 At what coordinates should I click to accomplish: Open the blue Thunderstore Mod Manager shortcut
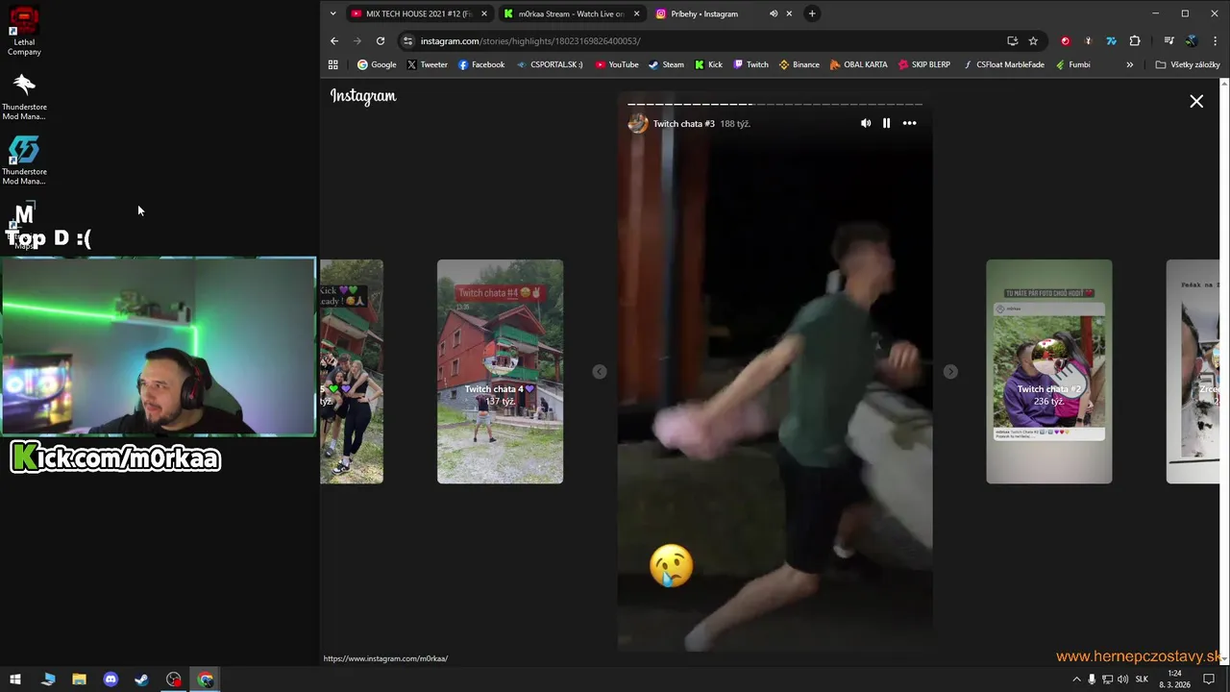tap(24, 160)
